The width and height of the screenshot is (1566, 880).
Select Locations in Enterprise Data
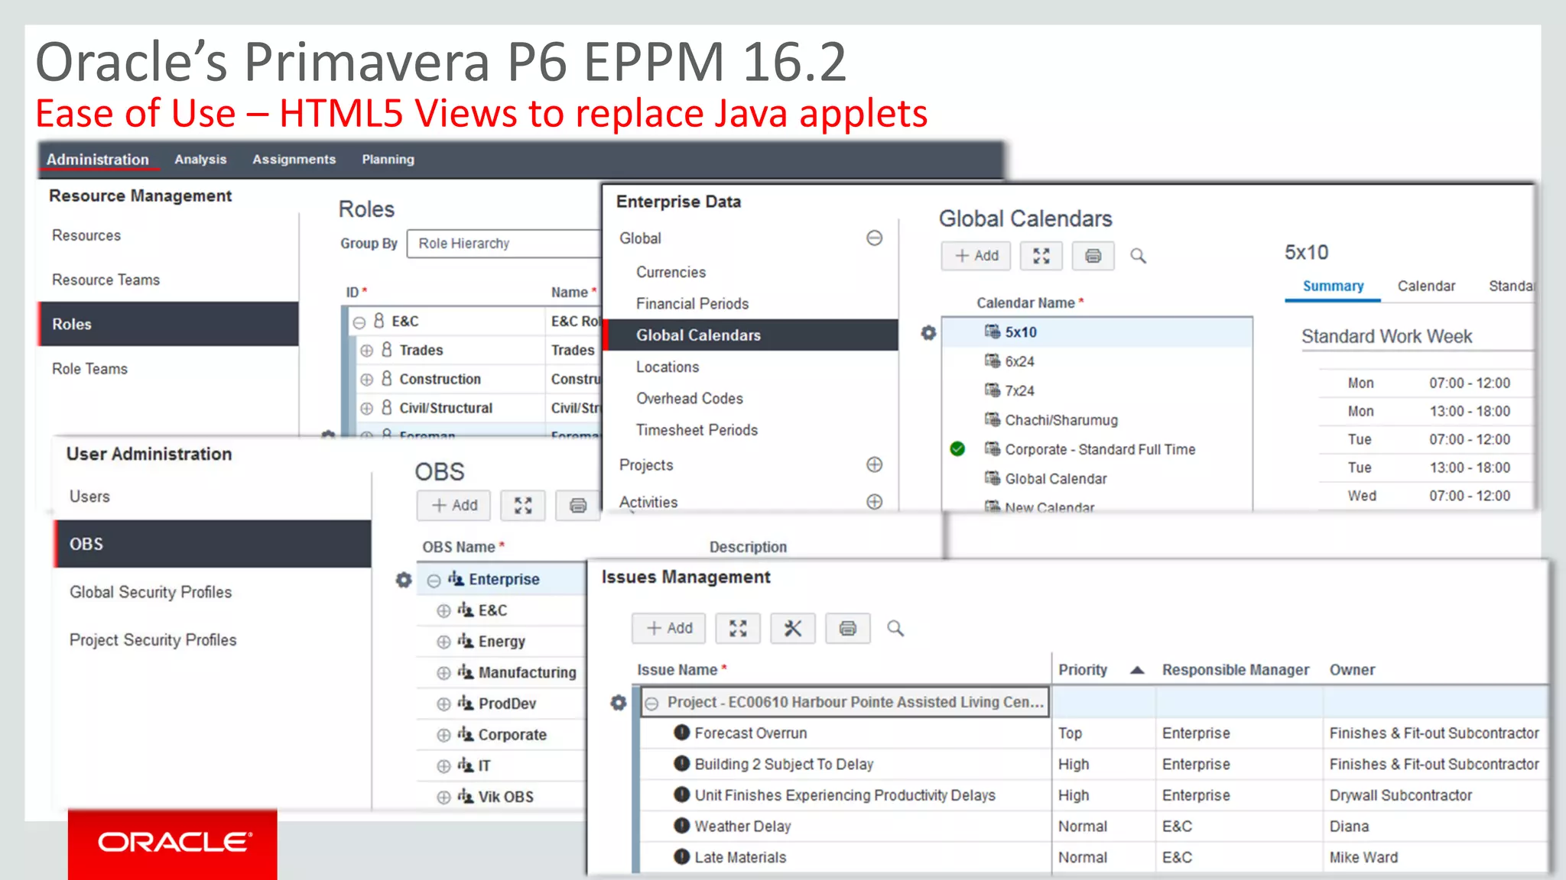pos(667,367)
